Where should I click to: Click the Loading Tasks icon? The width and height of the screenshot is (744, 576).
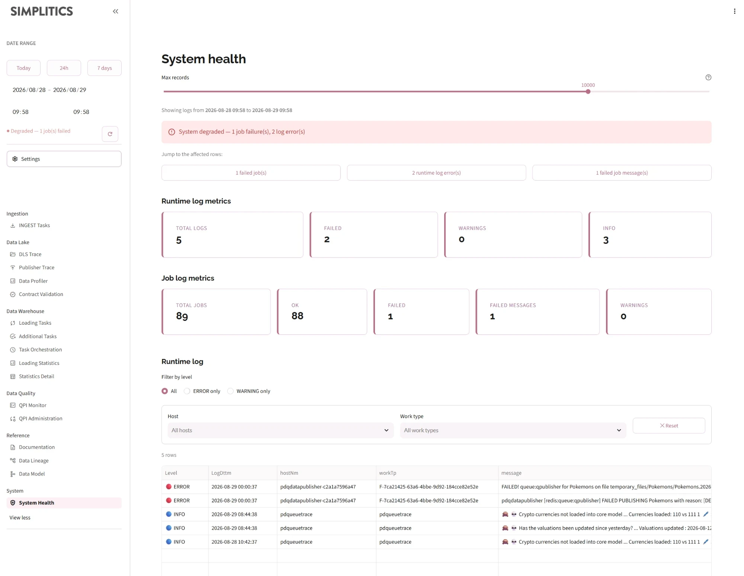click(13, 323)
